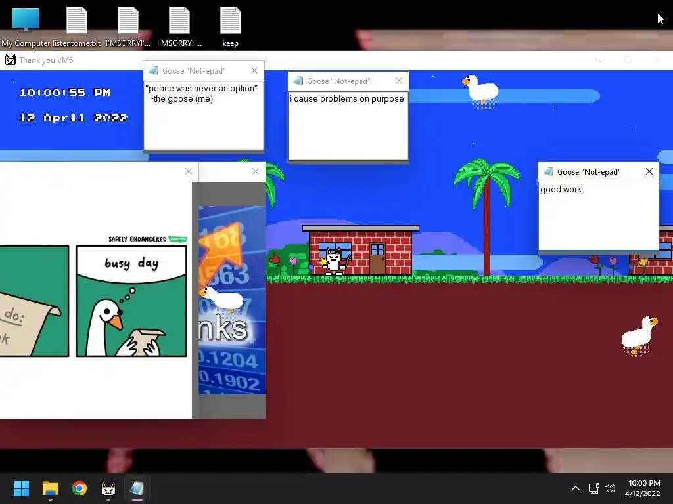Click the goose on the dark red ground

coord(639,335)
